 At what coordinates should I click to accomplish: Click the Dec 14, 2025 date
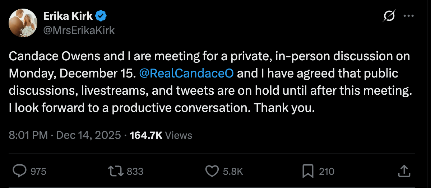(x=88, y=135)
